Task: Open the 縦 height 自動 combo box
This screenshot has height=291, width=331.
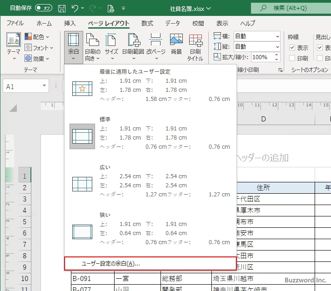Action: pyautogui.click(x=257, y=47)
